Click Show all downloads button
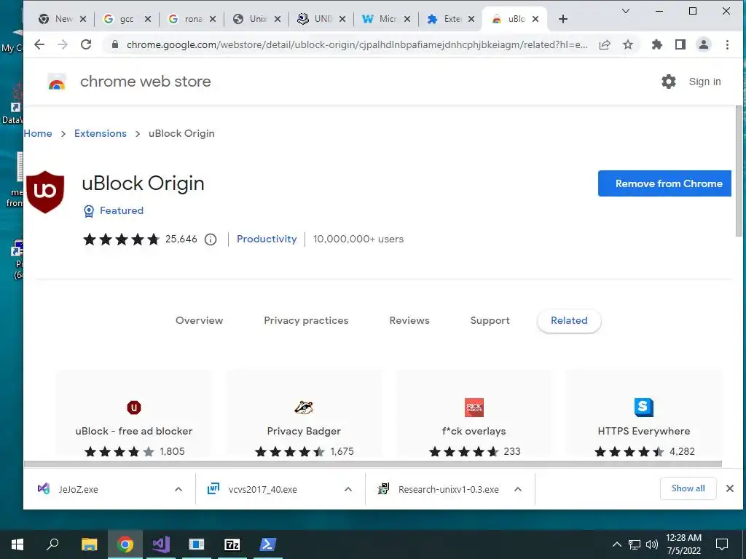The height and width of the screenshot is (559, 746). [x=688, y=488]
